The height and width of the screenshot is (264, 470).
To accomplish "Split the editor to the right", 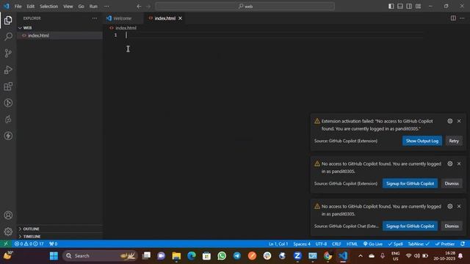I will [453, 18].
